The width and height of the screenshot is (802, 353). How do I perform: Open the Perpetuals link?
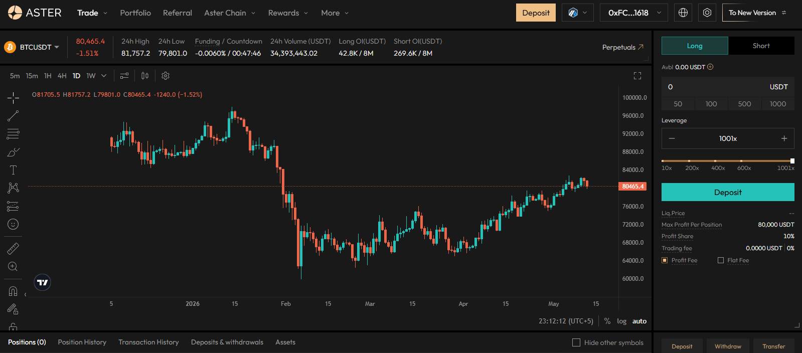pyautogui.click(x=623, y=47)
